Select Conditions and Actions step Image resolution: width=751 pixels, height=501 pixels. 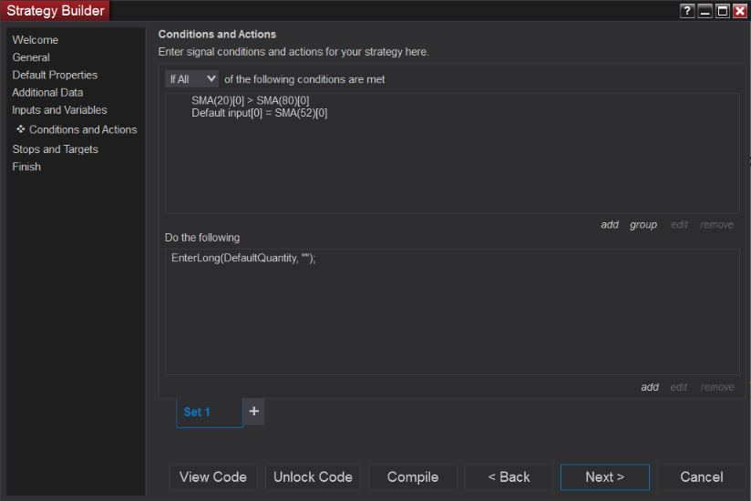click(83, 129)
